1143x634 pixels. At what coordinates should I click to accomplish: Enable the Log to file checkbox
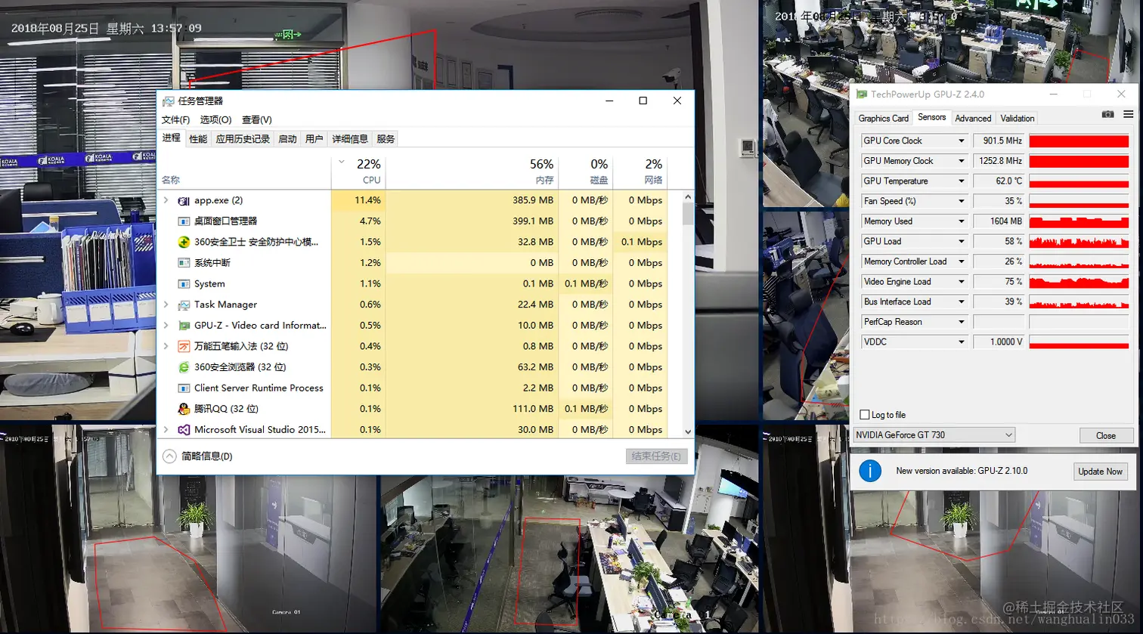coord(865,415)
